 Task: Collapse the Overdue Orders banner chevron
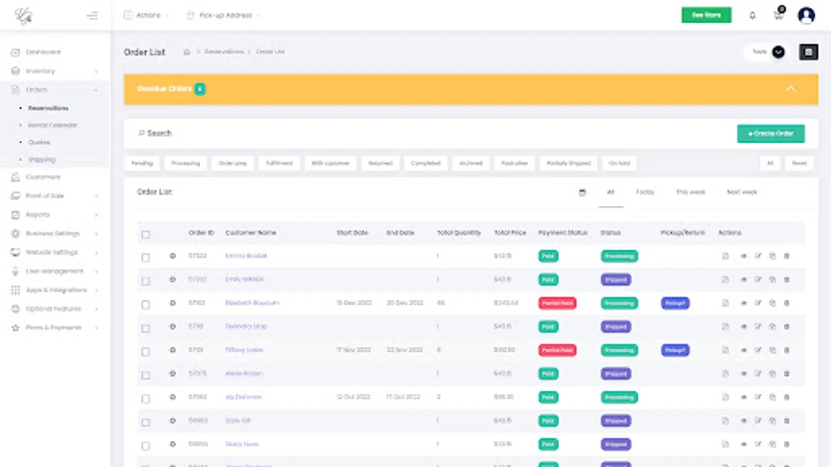tap(790, 89)
